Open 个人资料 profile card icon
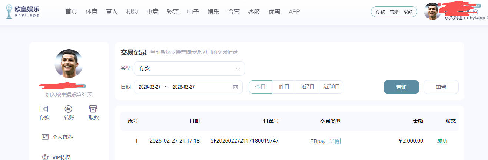This screenshot has width=488, height=160. 45,137
